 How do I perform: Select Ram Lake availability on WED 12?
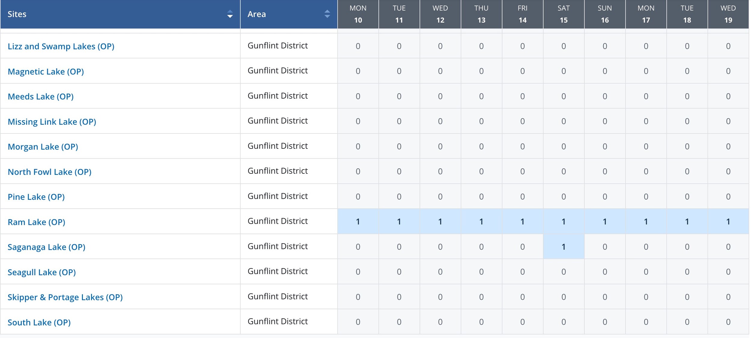tap(440, 221)
